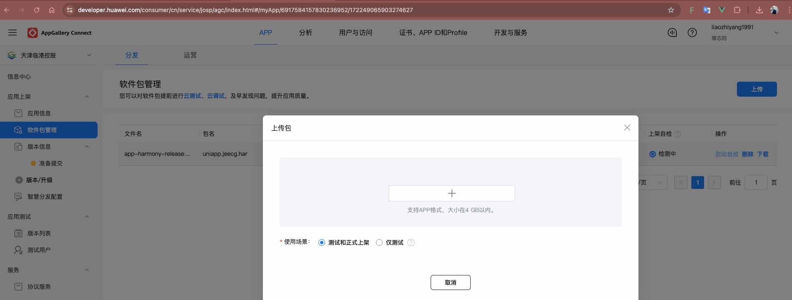
Task: Open the liaozhiyang1991 account dropdown
Action: (x=777, y=32)
